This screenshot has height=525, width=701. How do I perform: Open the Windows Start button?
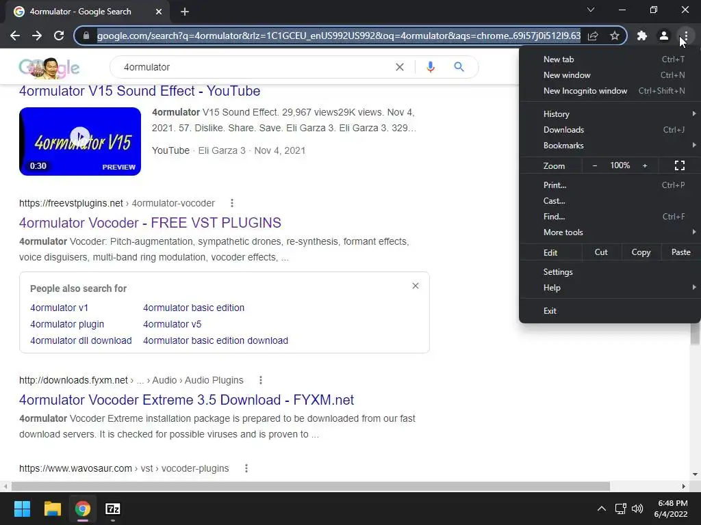click(x=22, y=509)
